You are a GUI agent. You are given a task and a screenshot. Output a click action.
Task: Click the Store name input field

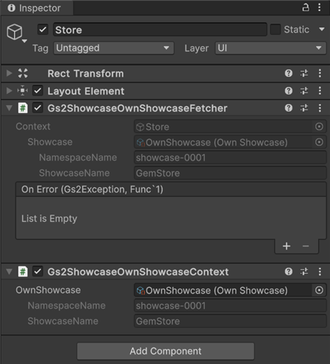pos(160,30)
